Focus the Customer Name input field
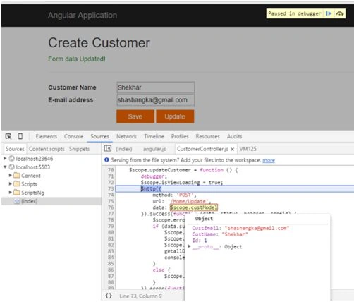Viewport: 354px width, 302px height. tap(155, 87)
